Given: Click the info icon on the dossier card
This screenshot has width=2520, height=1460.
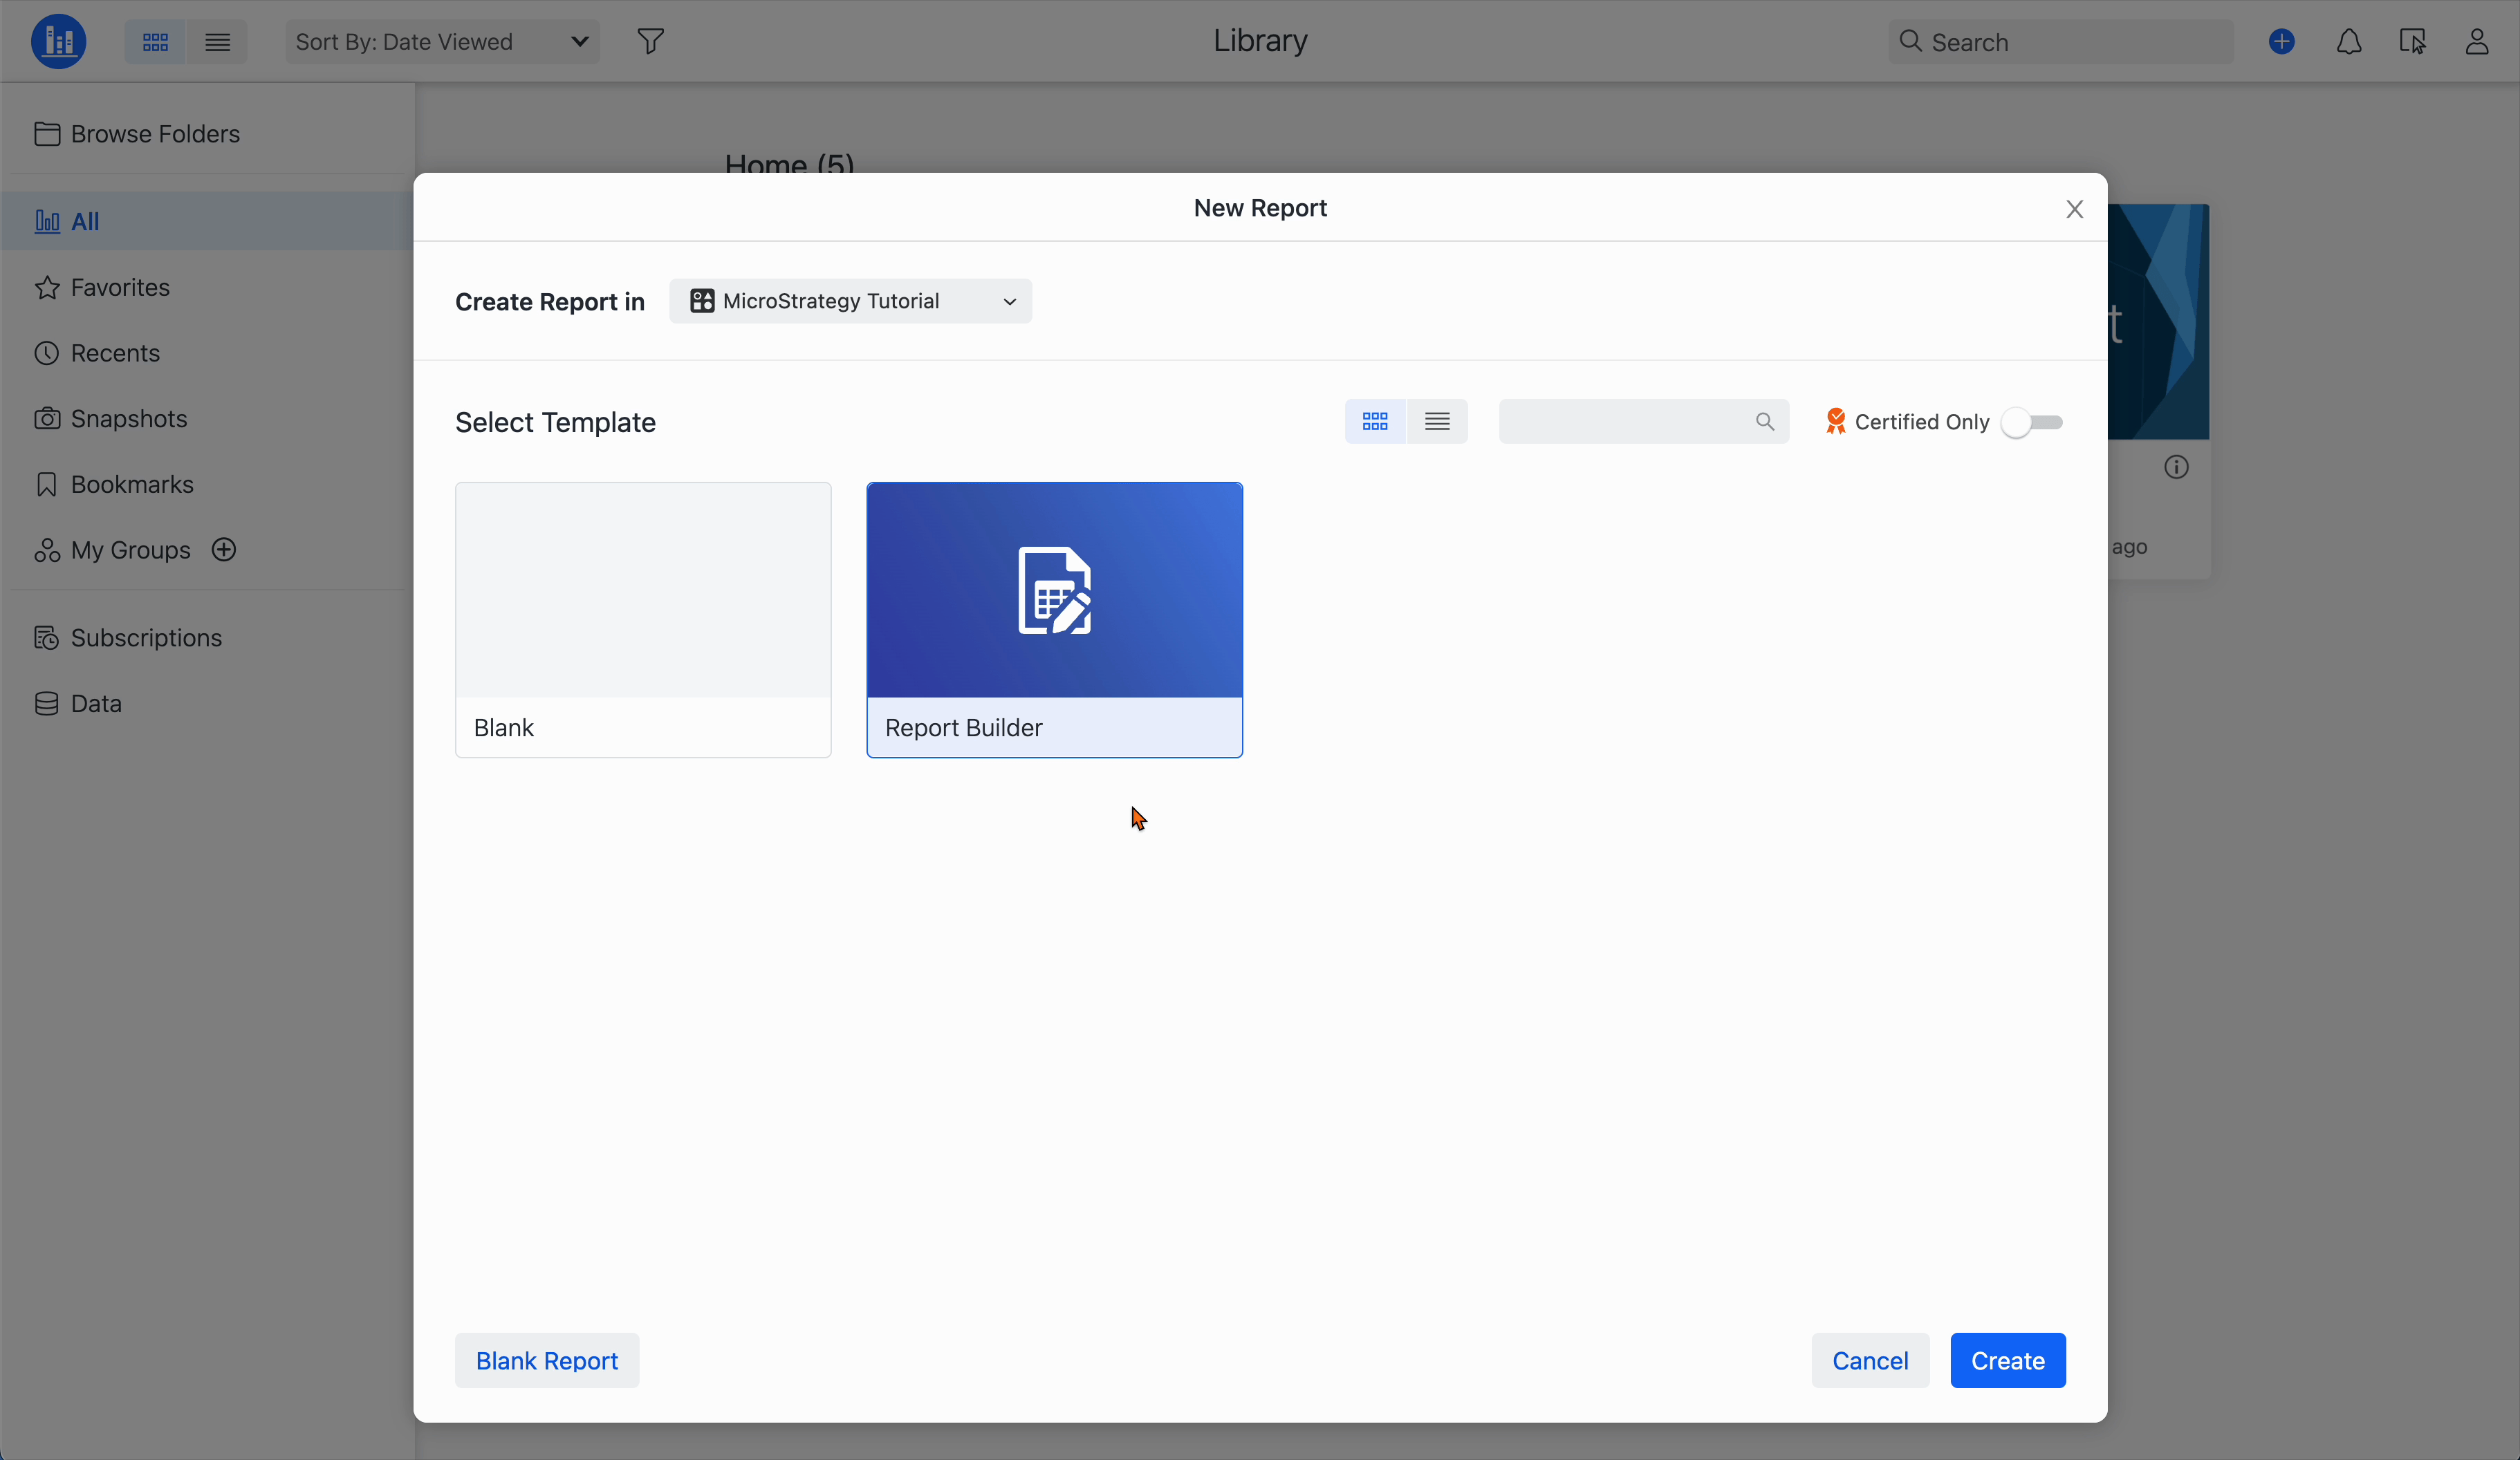Looking at the screenshot, I should 2176,467.
